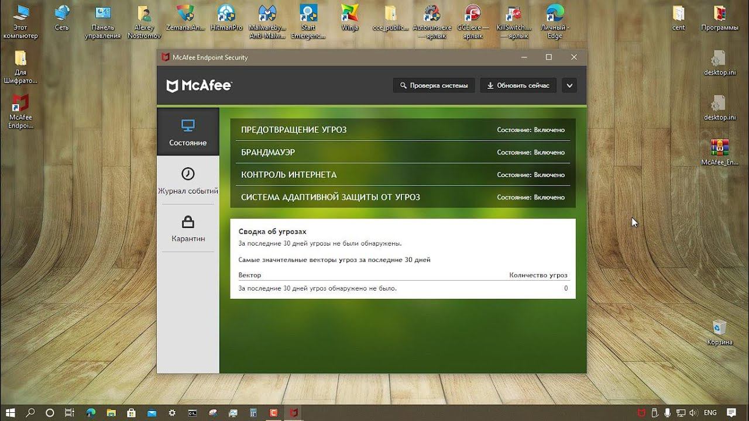The image size is (749, 421).
Task: Select the Программы desktop folder
Action: click(720, 19)
